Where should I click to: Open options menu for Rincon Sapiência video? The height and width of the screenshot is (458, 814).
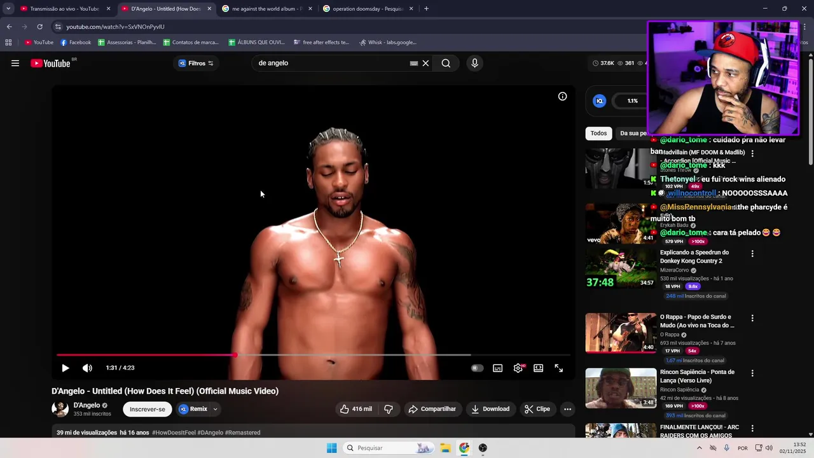point(752,373)
